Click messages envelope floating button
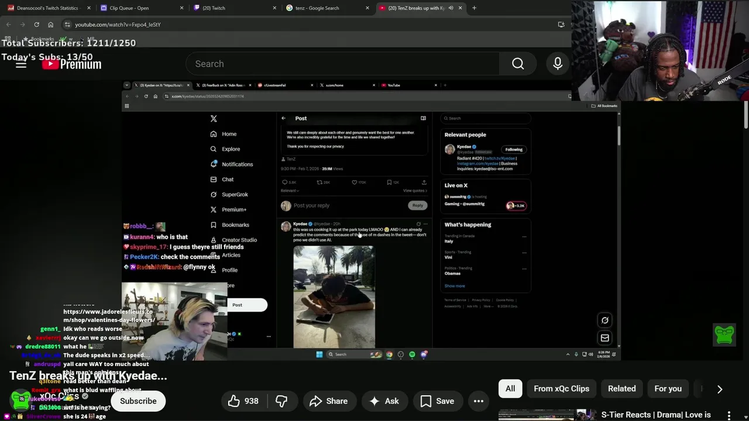The height and width of the screenshot is (421, 749). click(x=605, y=337)
